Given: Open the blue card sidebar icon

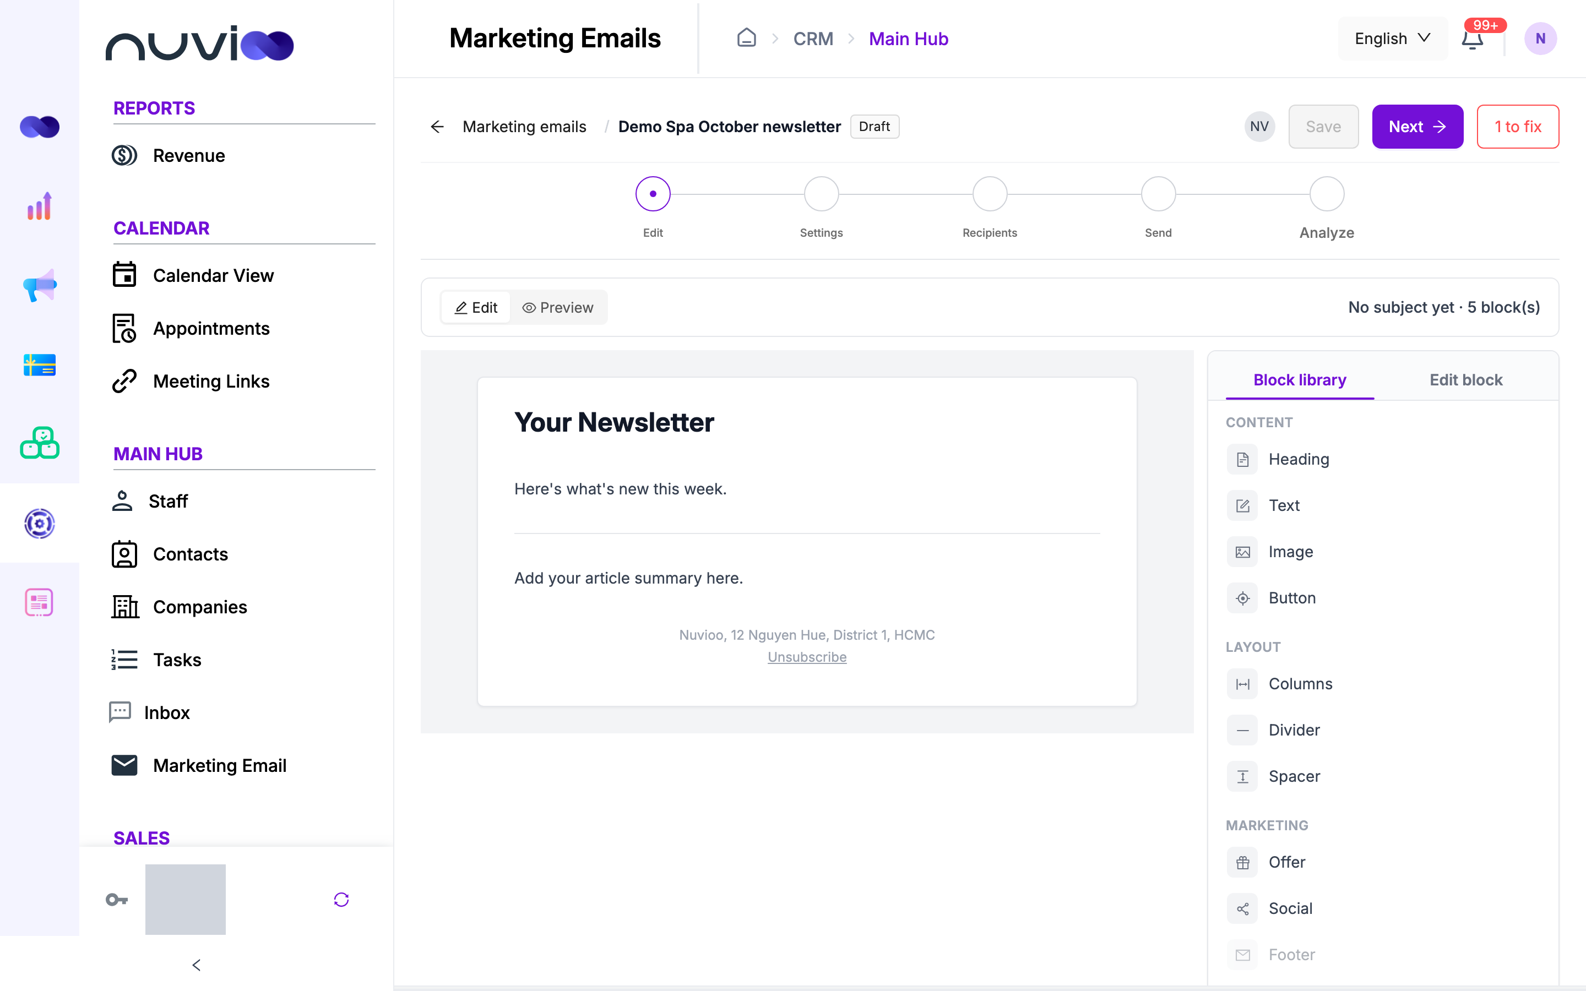Looking at the screenshot, I should coord(39,364).
